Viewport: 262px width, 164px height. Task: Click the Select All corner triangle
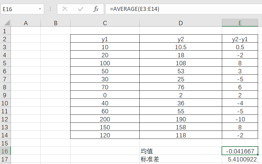click(5, 23)
